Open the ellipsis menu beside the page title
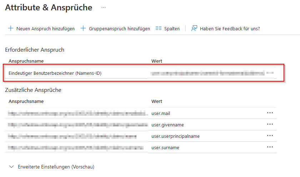The width and height of the screenshot is (300, 177). 104,7
